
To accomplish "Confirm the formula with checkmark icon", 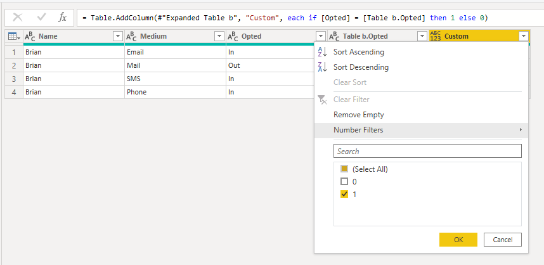I will coord(41,18).
